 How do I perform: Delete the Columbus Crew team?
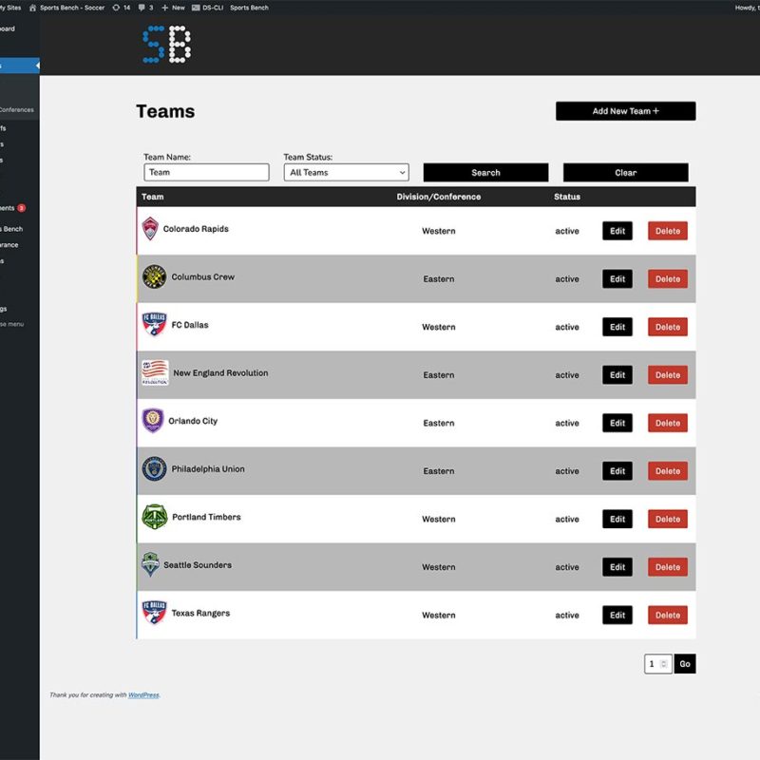[668, 278]
